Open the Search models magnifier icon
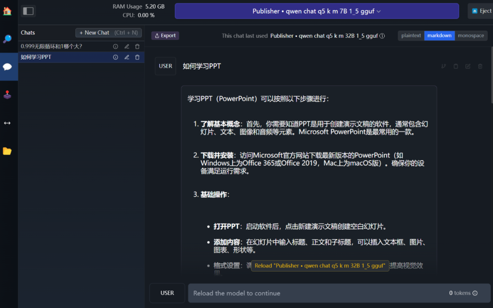 tap(7, 39)
